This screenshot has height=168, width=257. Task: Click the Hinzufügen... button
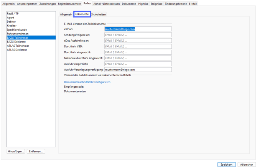pyautogui.click(x=16, y=152)
